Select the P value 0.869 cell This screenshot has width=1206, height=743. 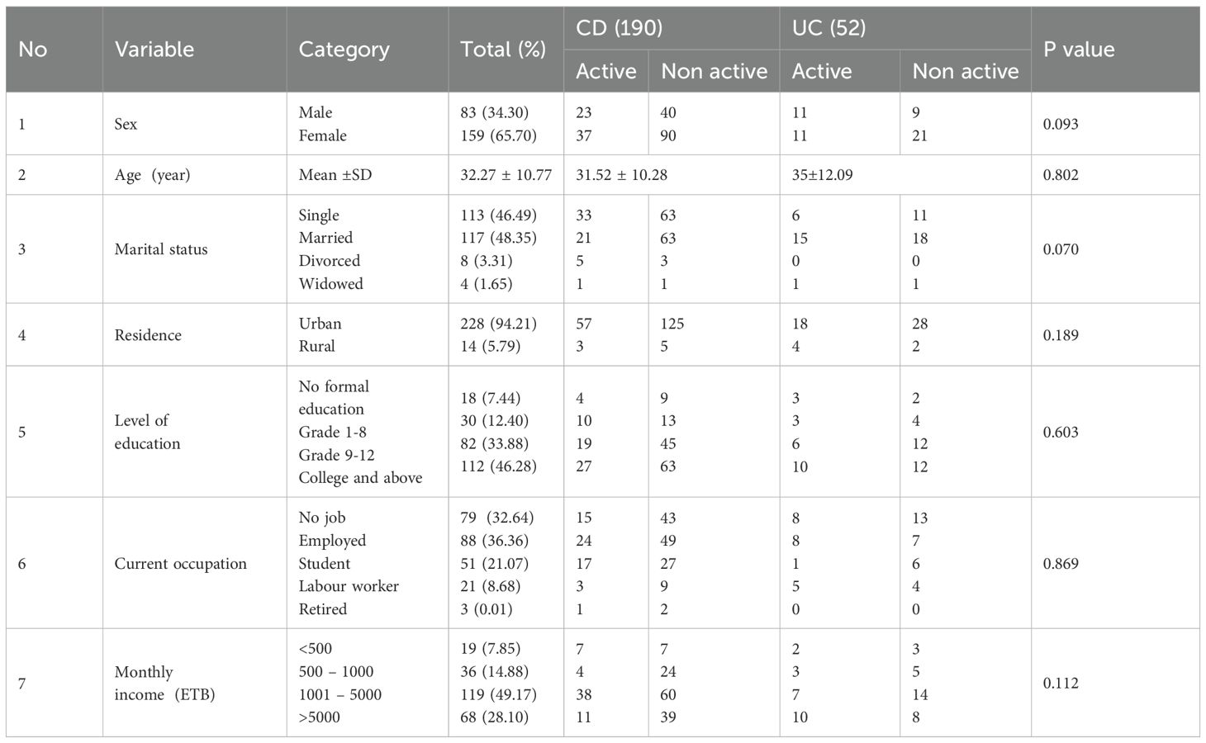pos(1061,564)
